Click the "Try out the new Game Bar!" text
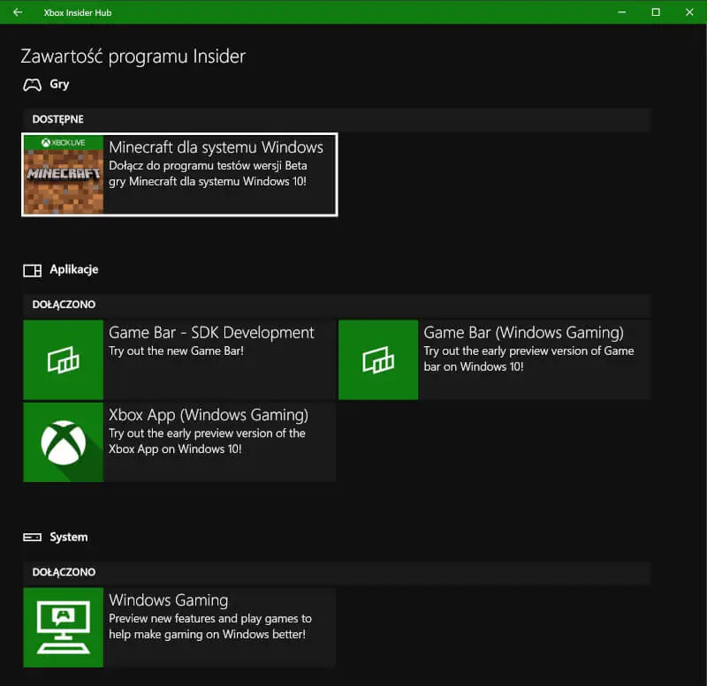 [x=177, y=351]
